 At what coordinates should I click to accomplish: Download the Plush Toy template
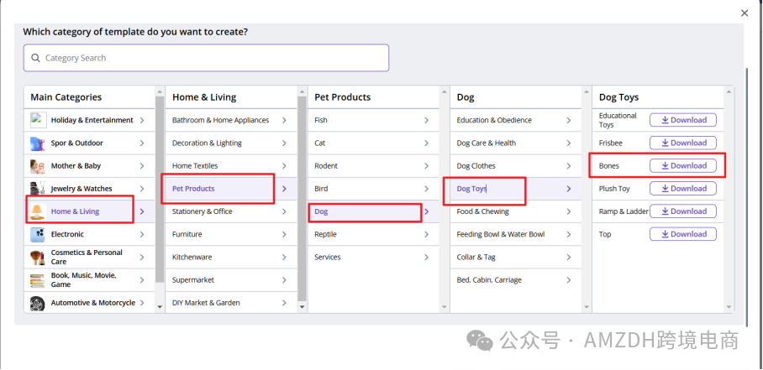tap(683, 189)
